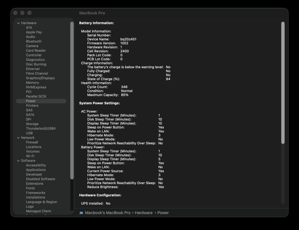
Task: Click the red close window button
Action: [x=15, y=13]
